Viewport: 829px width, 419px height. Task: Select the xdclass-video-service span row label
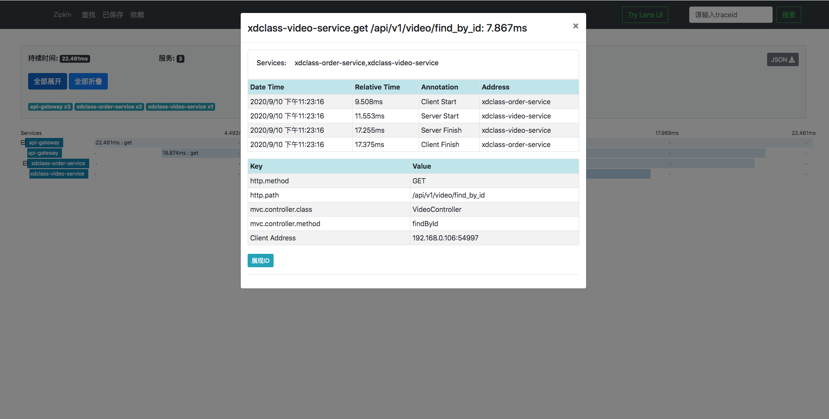click(58, 174)
